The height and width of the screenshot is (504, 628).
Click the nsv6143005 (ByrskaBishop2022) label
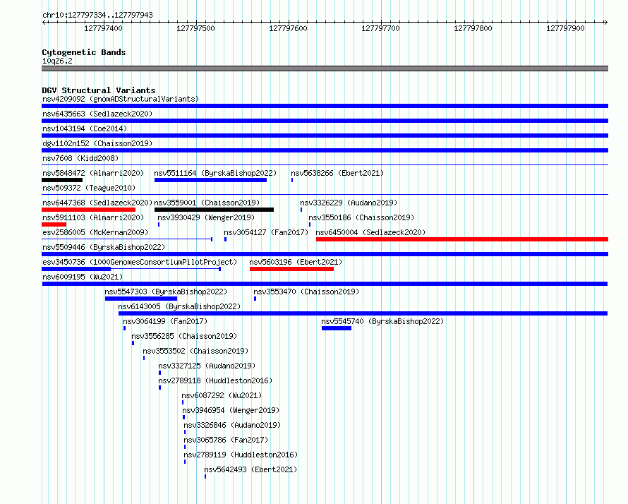pyautogui.click(x=179, y=306)
